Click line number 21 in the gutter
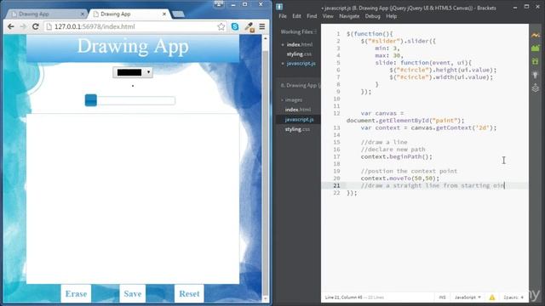Screen dimensions: 545x306 click(336, 185)
